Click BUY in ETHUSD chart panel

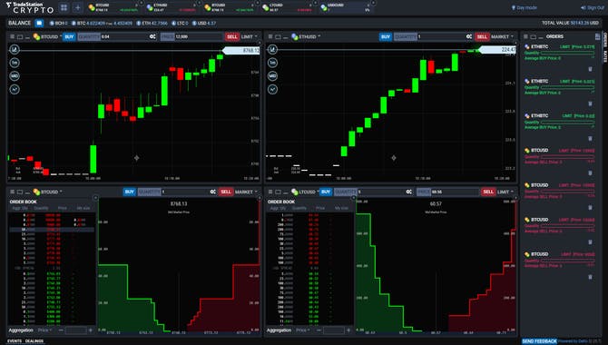tap(386, 37)
